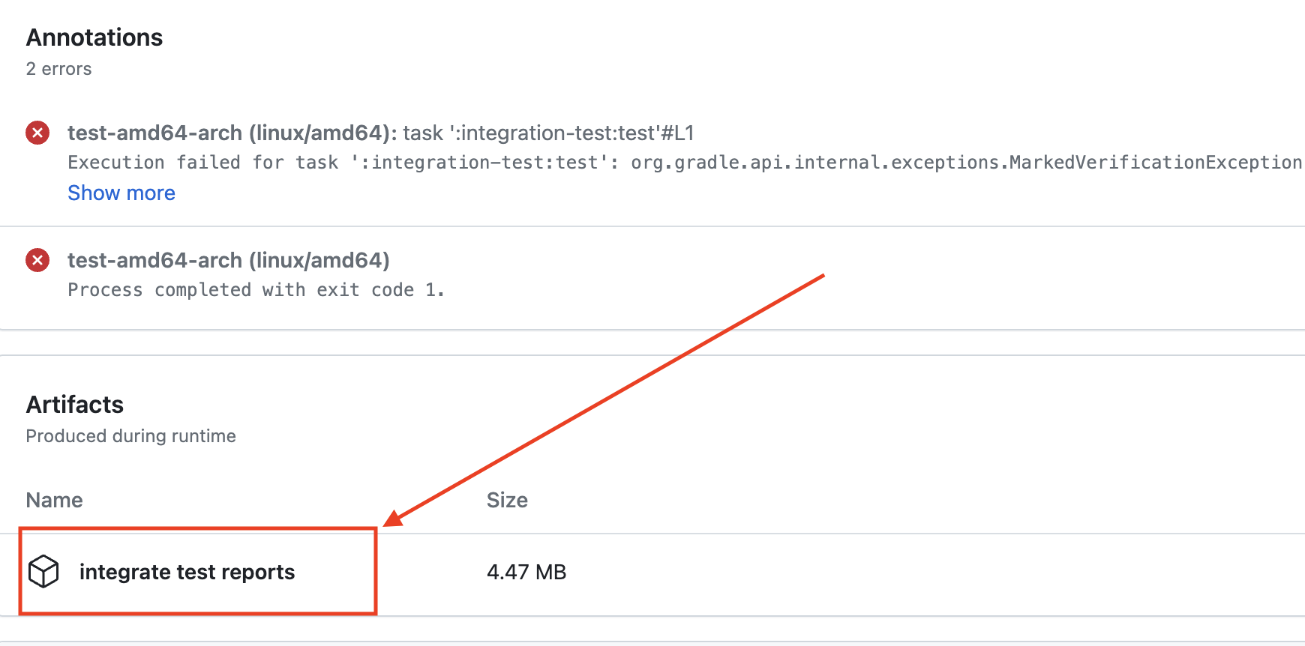Click 'Process completed with exit code 1' message

pyautogui.click(x=256, y=290)
